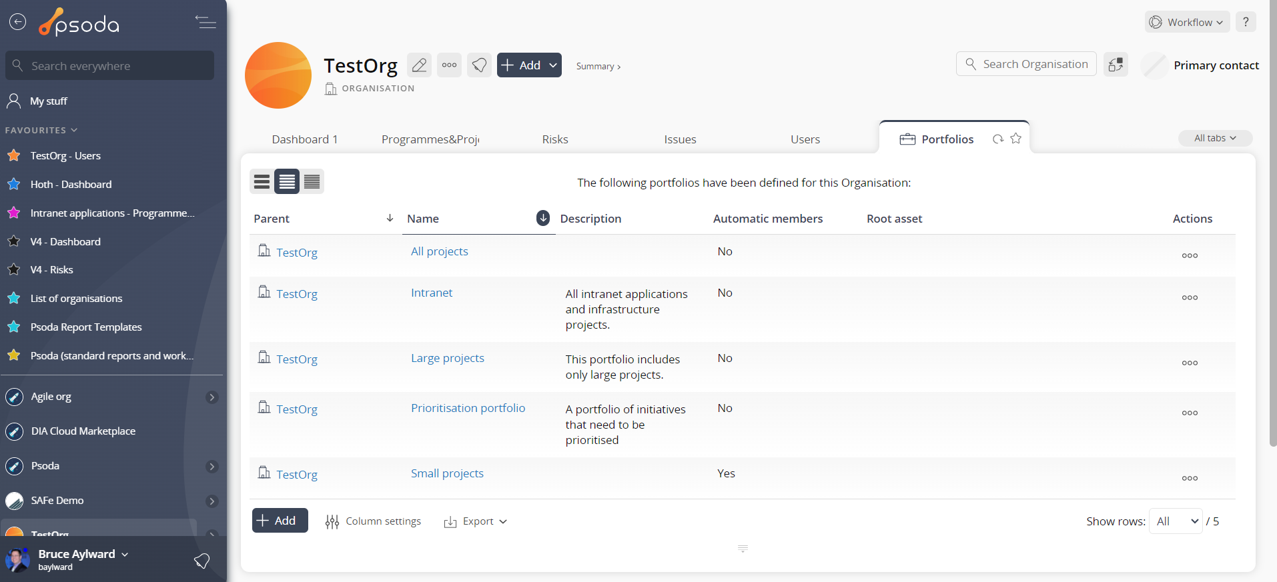Screen dimensions: 1277x582
Task: Open the Small projects portfolio link
Action: [447, 473]
